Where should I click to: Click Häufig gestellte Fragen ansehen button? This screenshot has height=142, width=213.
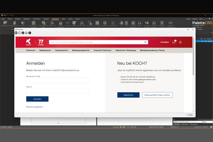[x=157, y=95]
